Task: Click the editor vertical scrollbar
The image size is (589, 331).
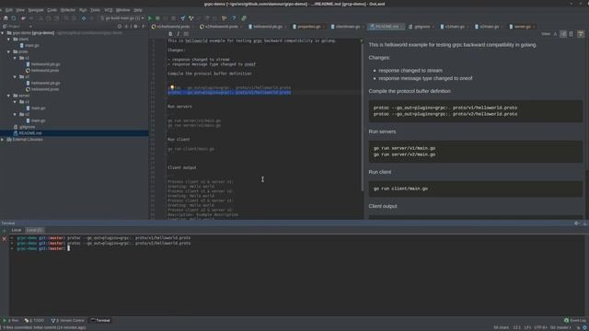Action: click(x=362, y=117)
